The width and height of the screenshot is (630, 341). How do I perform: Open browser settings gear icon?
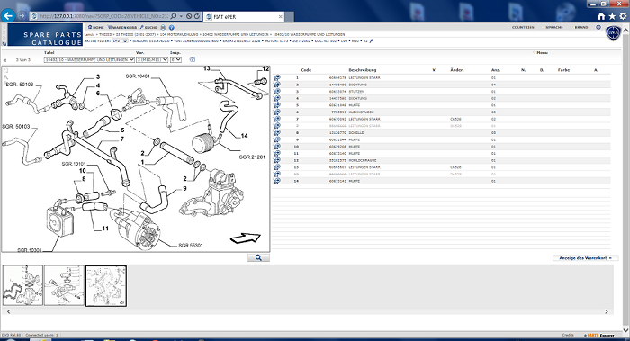(x=623, y=16)
